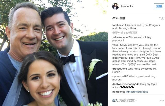
Task: Click the @thestateofgracee mention
Action: click(x=137, y=92)
